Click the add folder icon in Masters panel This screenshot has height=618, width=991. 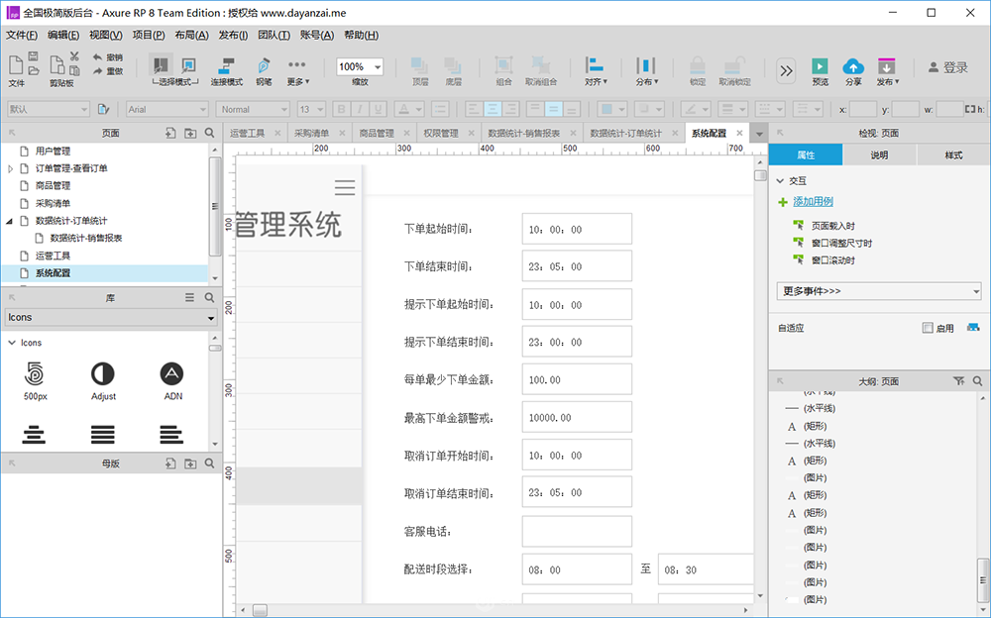(190, 463)
